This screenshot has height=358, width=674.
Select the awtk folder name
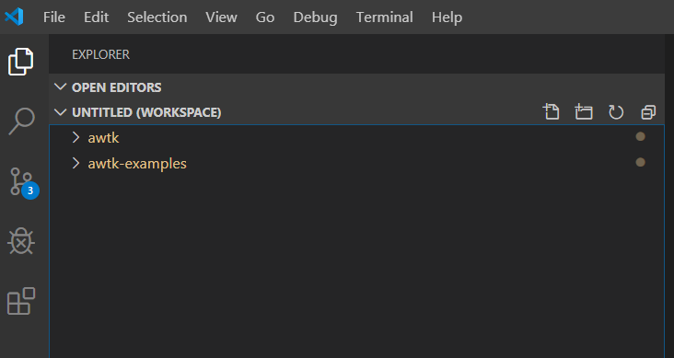(x=104, y=137)
